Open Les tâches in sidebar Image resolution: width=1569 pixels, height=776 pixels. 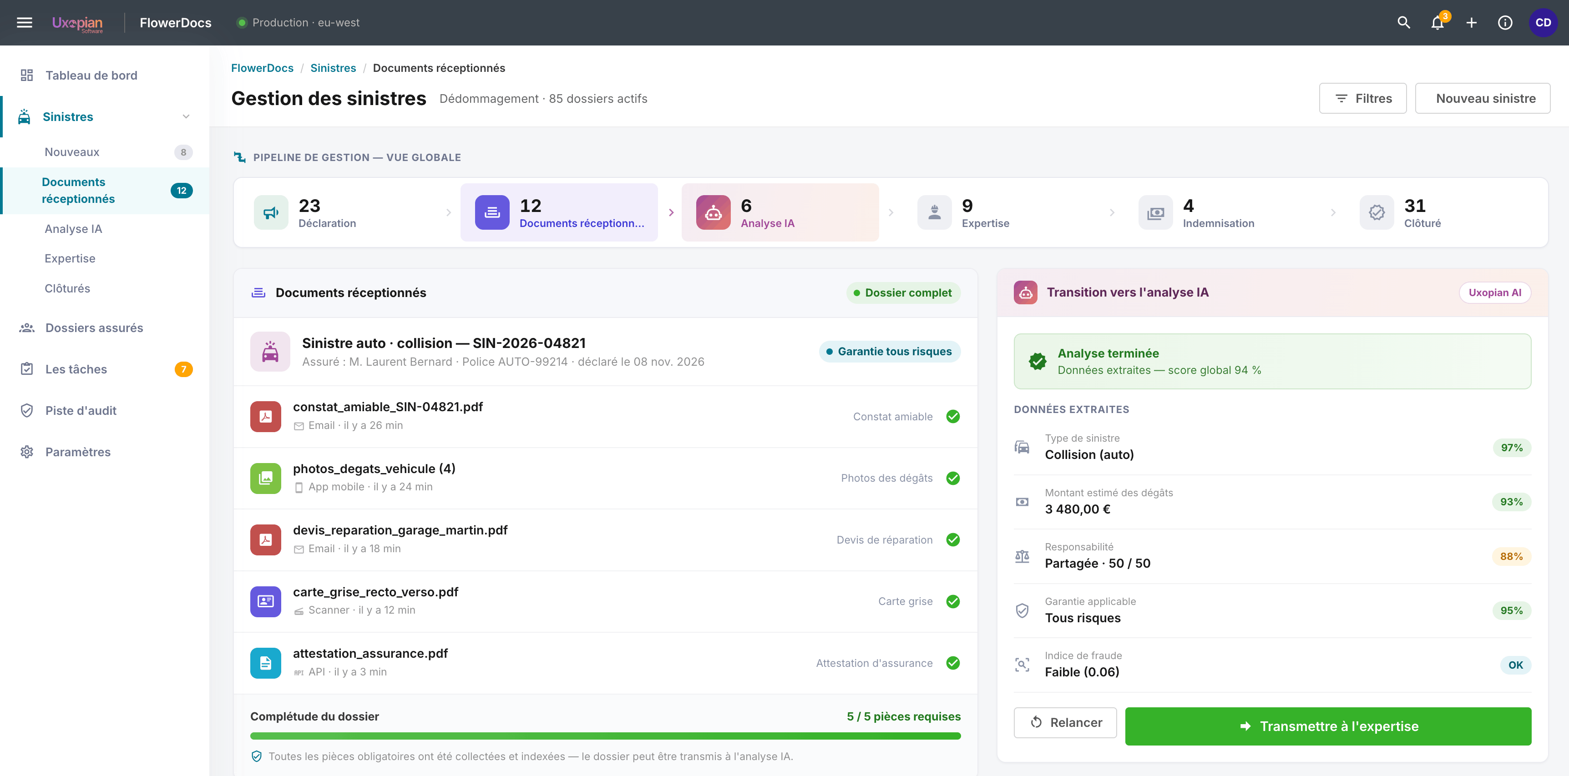(x=105, y=369)
